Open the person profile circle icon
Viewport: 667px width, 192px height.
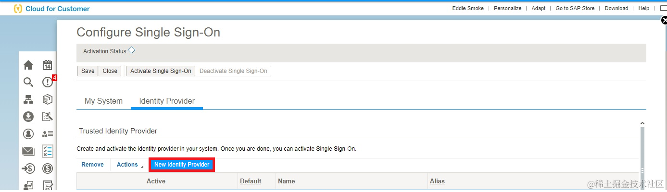pos(28,134)
